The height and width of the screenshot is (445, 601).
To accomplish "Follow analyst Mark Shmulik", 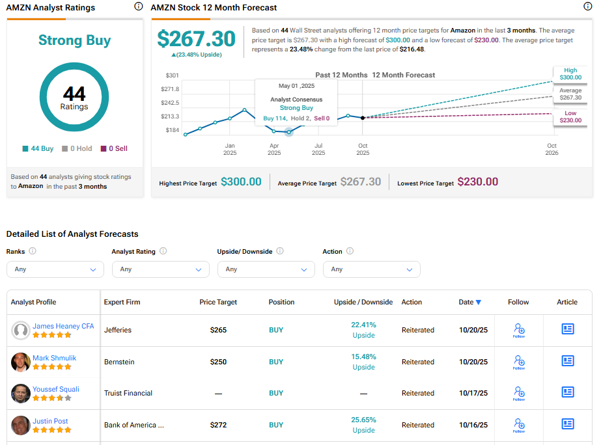I will click(x=518, y=362).
